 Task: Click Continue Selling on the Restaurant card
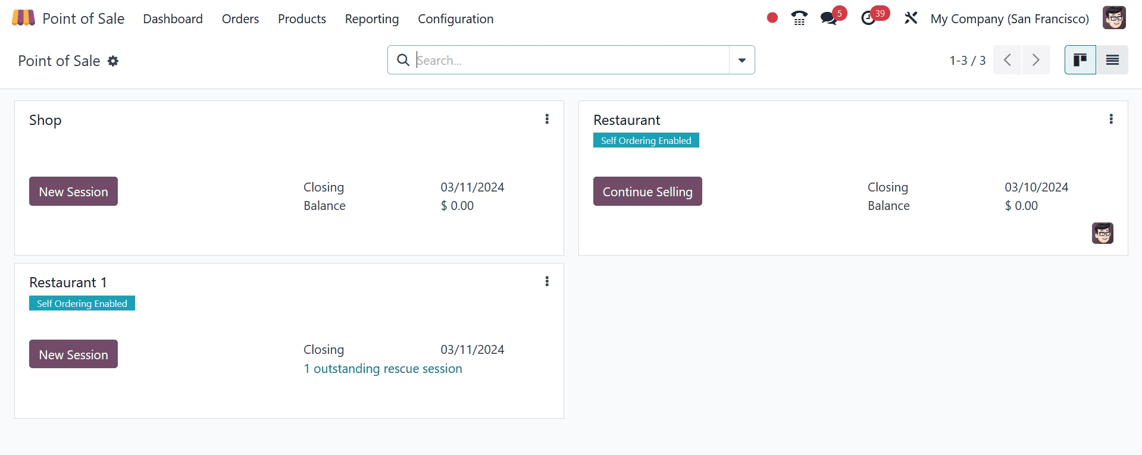click(x=647, y=192)
